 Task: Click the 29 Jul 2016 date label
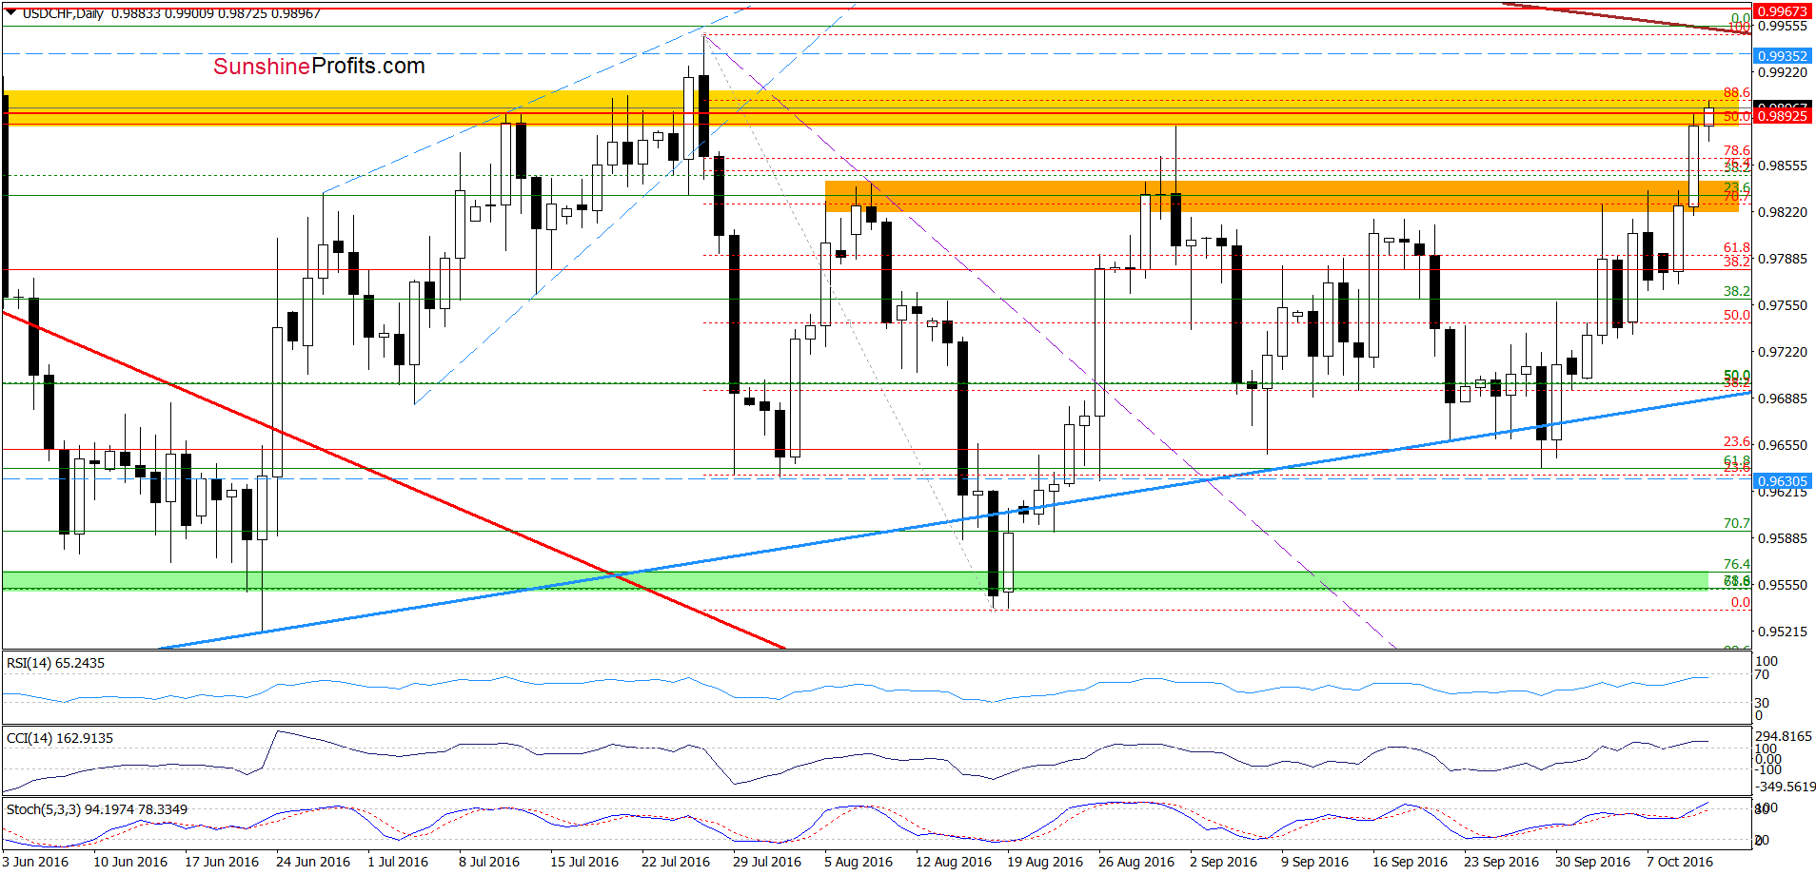tap(767, 862)
